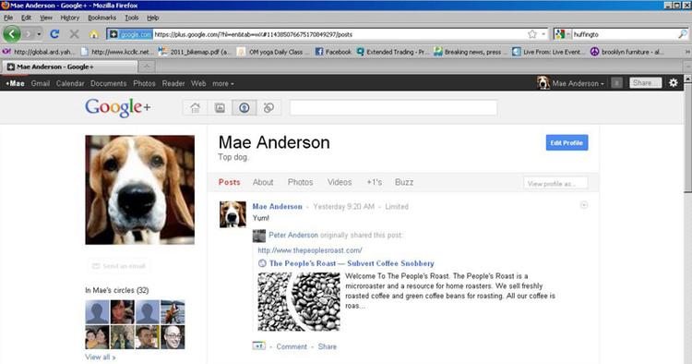Click the coffee beans thumbnail image

[299, 302]
